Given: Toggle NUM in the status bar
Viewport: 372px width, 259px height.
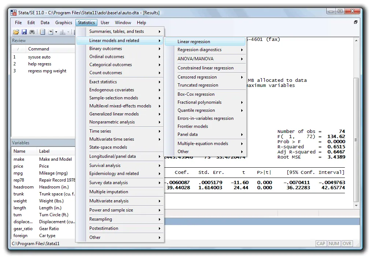Looking at the screenshot, I should coord(334,243).
